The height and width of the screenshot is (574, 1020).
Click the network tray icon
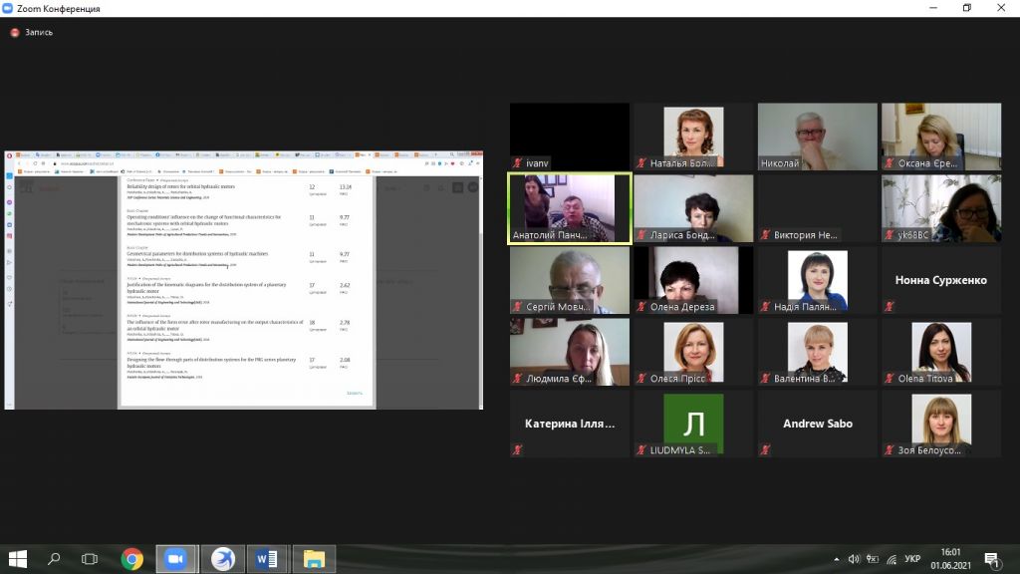(x=892, y=559)
